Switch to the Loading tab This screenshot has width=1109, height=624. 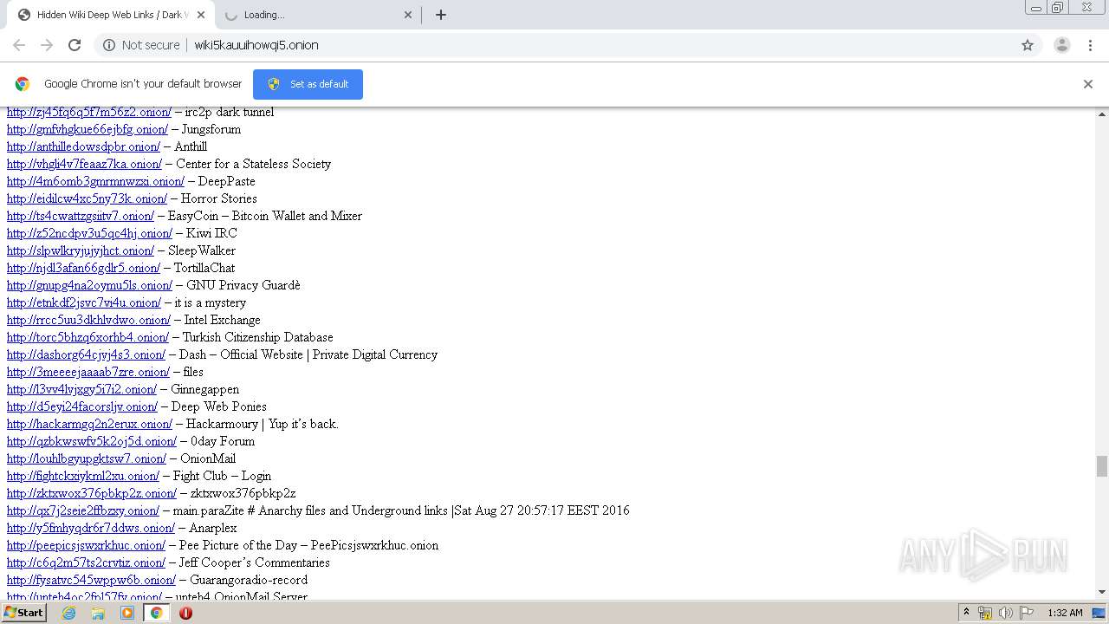[x=318, y=15]
